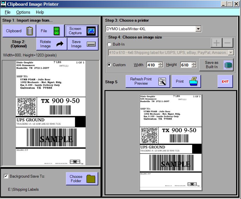This screenshot has width=241, height=199.
Task: Click the plus button to add a size
Action: (x=216, y=43)
